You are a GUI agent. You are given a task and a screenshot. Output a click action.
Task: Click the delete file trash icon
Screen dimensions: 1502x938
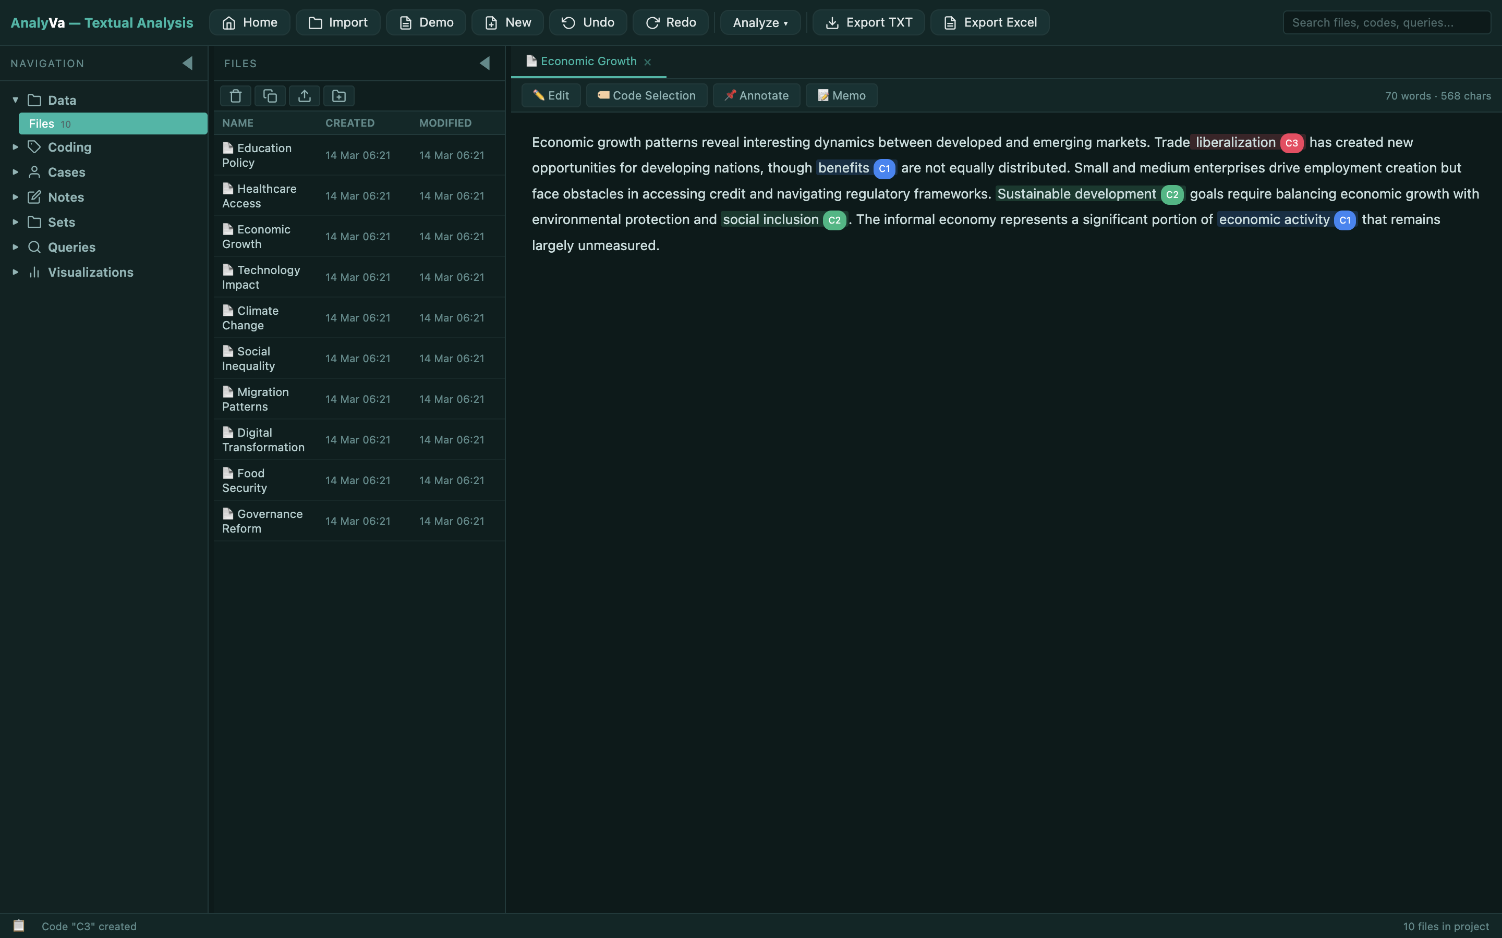(235, 95)
